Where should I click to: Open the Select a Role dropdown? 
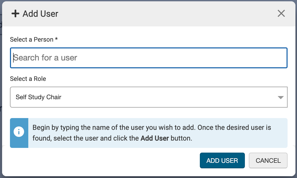148,97
